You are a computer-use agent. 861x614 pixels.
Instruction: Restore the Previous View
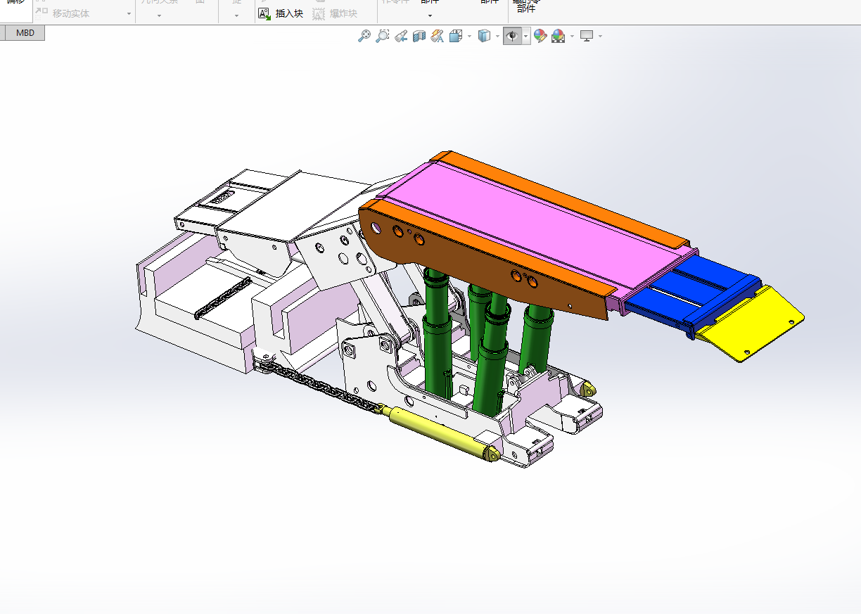pos(401,36)
